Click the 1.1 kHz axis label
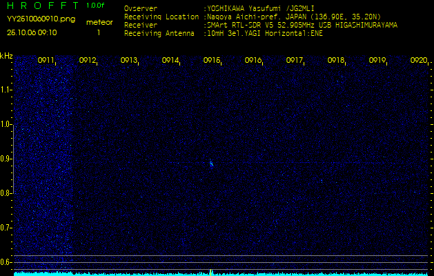 point(6,90)
